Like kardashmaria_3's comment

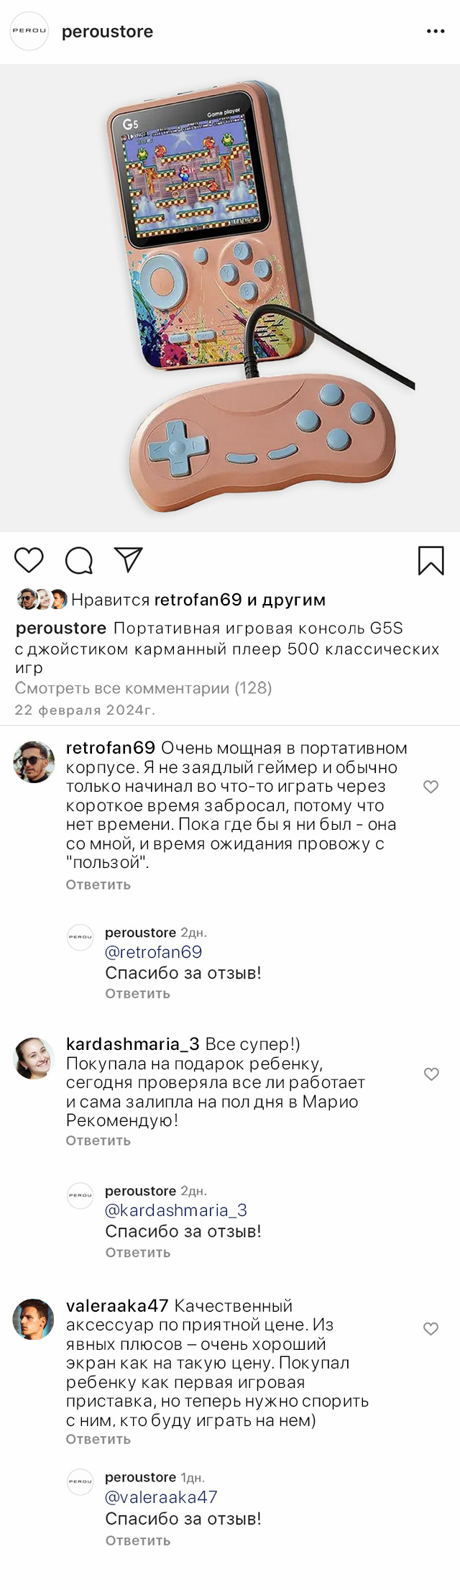pyautogui.click(x=431, y=1074)
